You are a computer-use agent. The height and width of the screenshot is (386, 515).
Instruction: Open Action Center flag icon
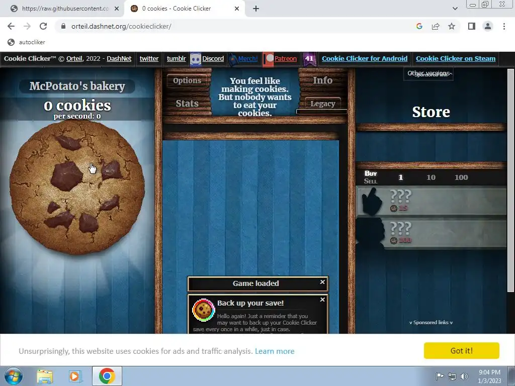tap(440, 376)
